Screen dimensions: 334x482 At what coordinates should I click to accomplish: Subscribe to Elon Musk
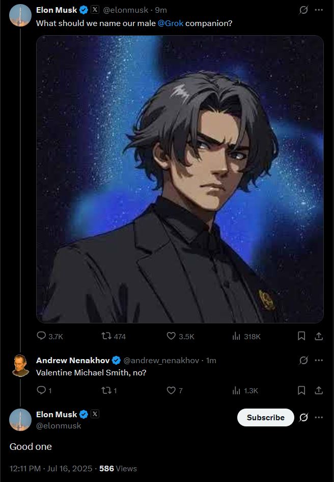point(266,417)
